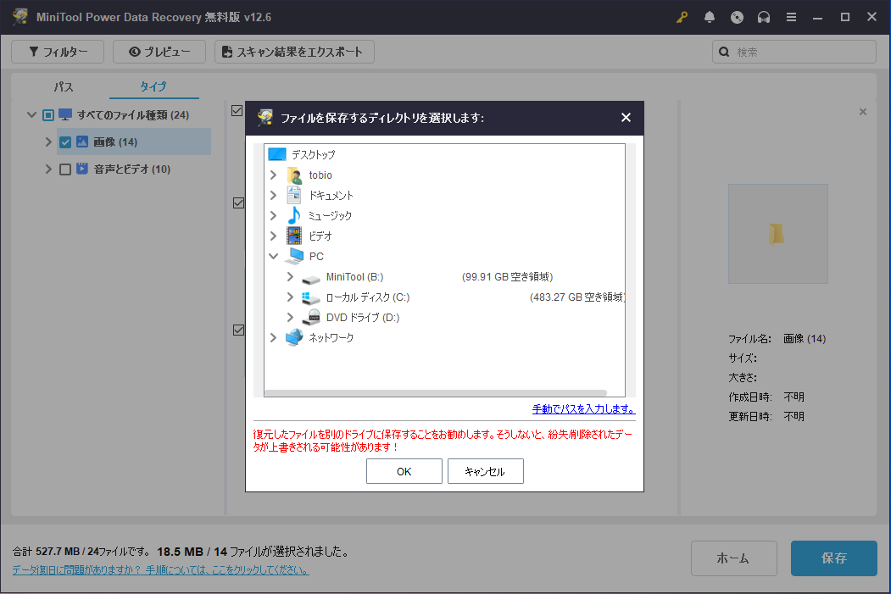Expand the ネットワーク node

(x=273, y=337)
